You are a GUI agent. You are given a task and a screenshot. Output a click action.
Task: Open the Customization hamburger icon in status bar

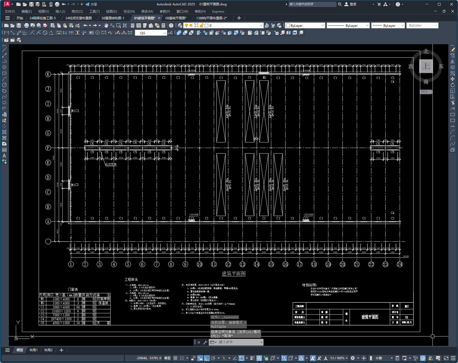coord(453,358)
